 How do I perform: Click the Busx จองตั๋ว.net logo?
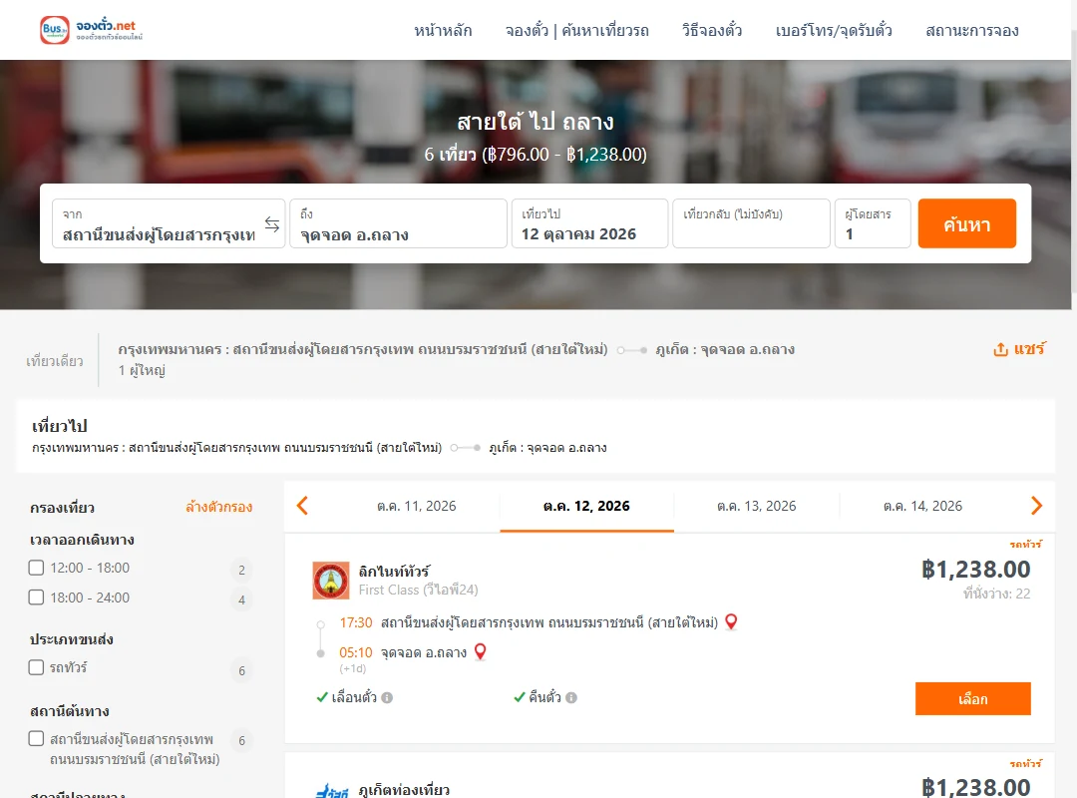click(x=92, y=30)
